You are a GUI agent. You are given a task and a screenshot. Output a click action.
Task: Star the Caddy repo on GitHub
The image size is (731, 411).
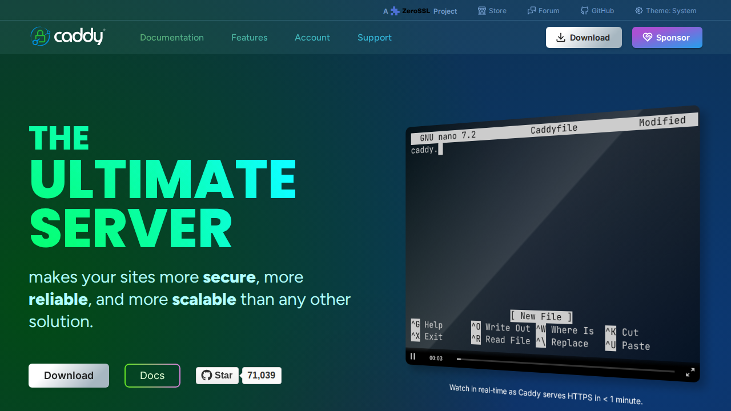coord(217,376)
